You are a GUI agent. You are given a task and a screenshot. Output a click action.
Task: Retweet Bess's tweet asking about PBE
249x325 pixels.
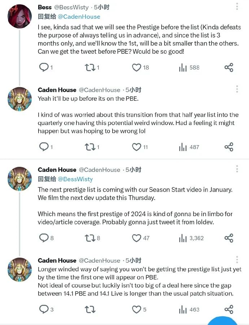[90, 67]
